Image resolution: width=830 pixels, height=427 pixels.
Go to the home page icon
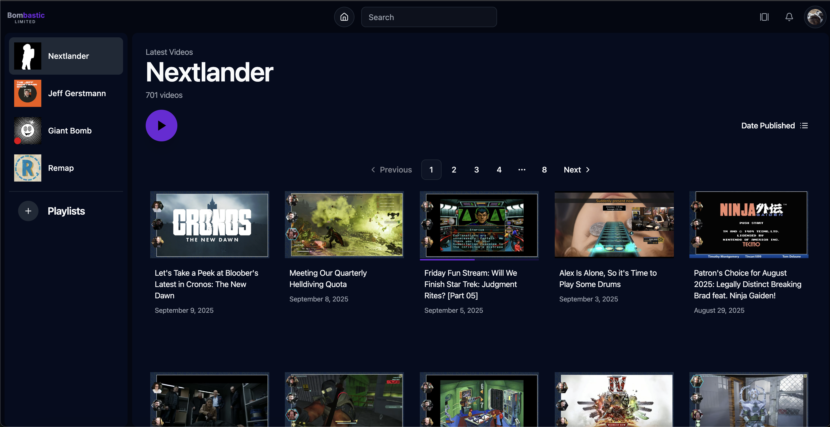tap(344, 17)
